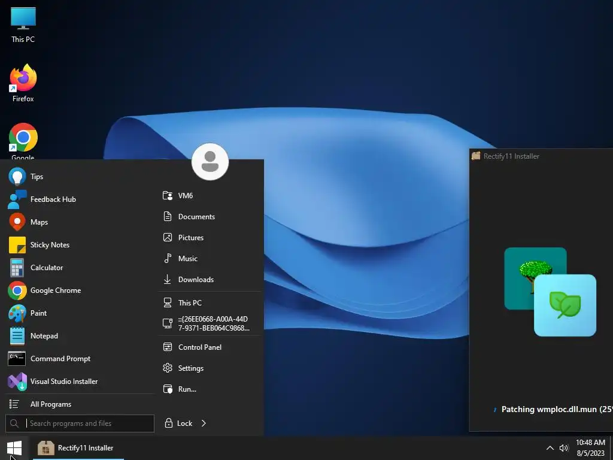Select Rectify11 Installer taskbar button
Viewport: 613px width, 460px height.
[78, 448]
